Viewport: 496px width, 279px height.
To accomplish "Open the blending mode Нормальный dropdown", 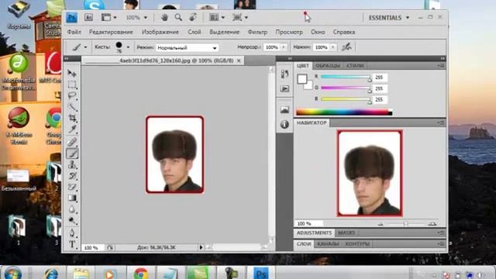I will pos(187,48).
